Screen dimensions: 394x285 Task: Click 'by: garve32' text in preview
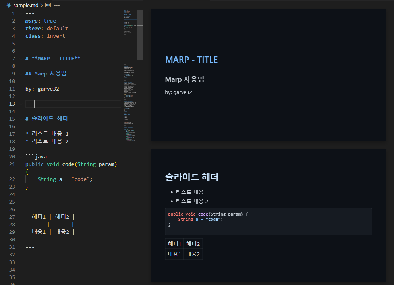178,92
